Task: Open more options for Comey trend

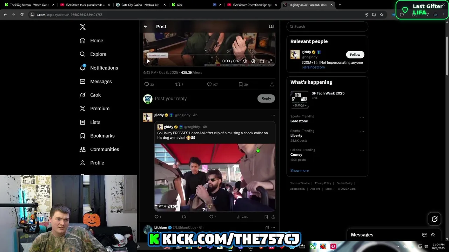Action: coord(362,151)
